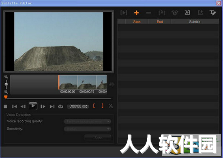The width and height of the screenshot is (223, 158).
Task: Set the mark-out bracket
Action: click(x=103, y=106)
